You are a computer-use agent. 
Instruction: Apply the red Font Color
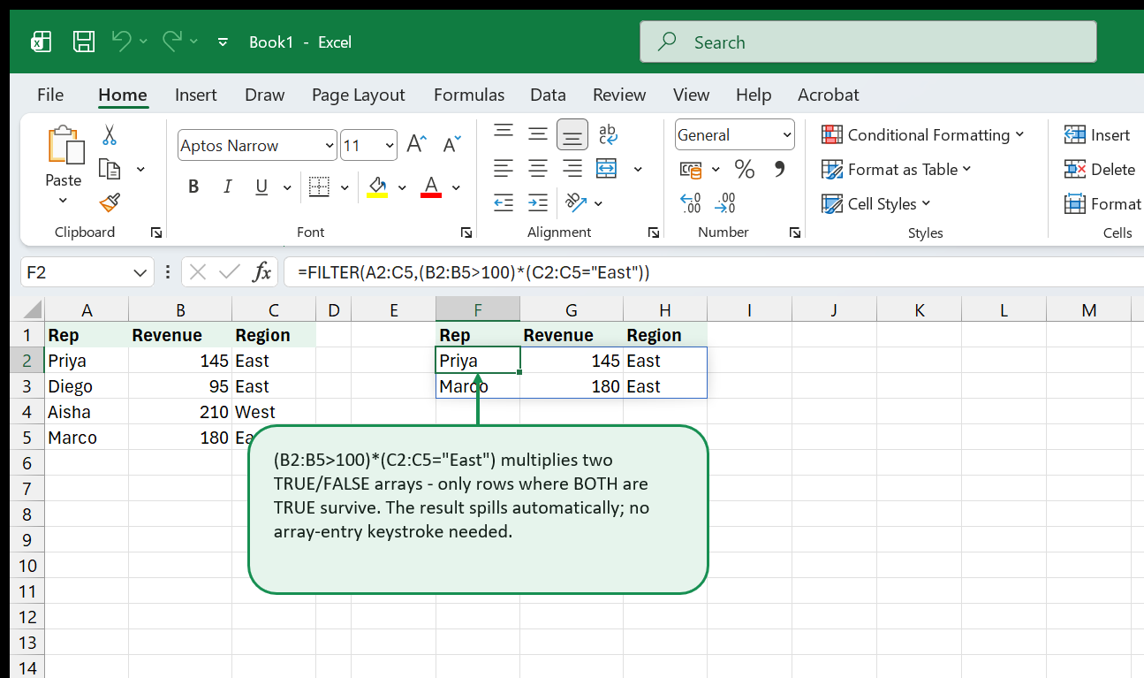coord(431,187)
